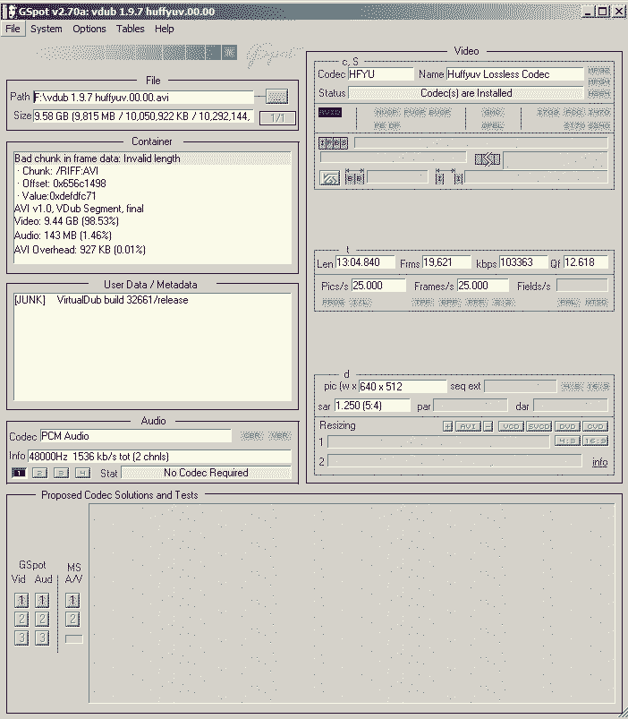628x719 pixels.
Task: Click the Frms field showing 19,621
Action: coord(446,262)
